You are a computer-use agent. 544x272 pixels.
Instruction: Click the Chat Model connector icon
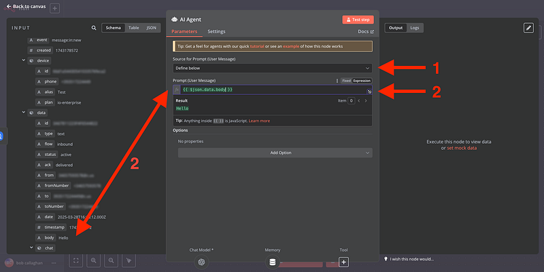coord(202,262)
